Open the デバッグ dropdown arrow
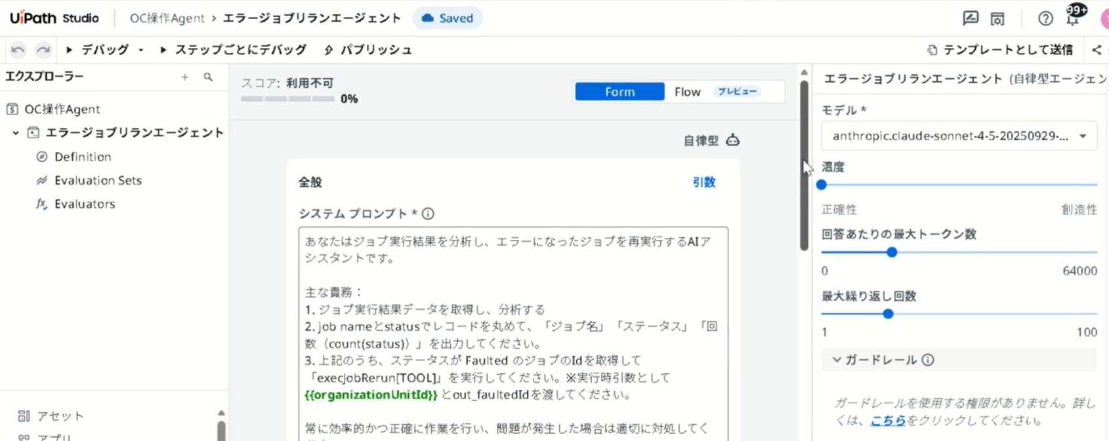The height and width of the screenshot is (441, 1109). point(140,50)
